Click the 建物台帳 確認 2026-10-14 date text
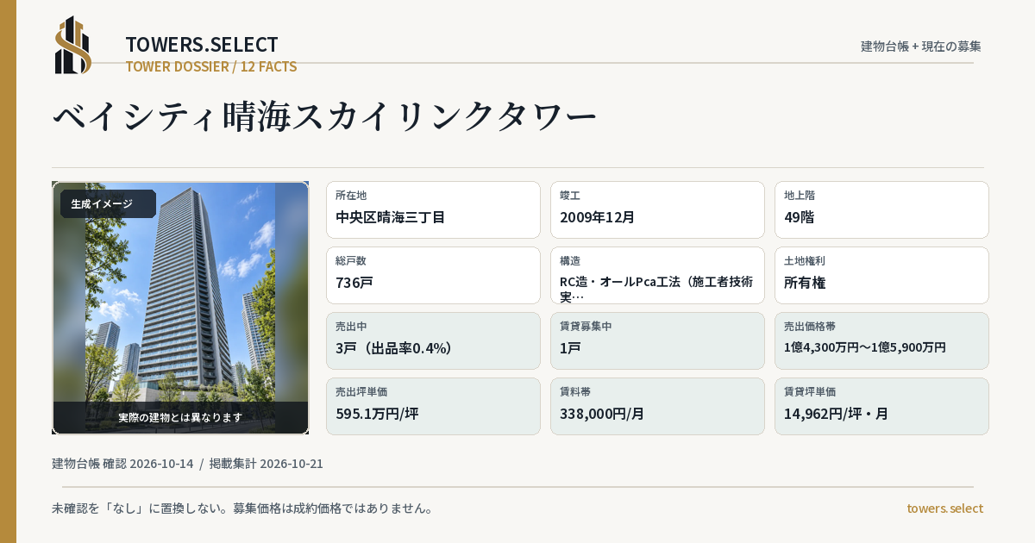The height and width of the screenshot is (543, 1035). [122, 464]
